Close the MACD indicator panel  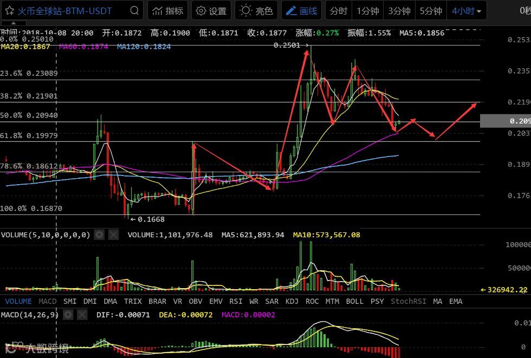tap(82, 315)
